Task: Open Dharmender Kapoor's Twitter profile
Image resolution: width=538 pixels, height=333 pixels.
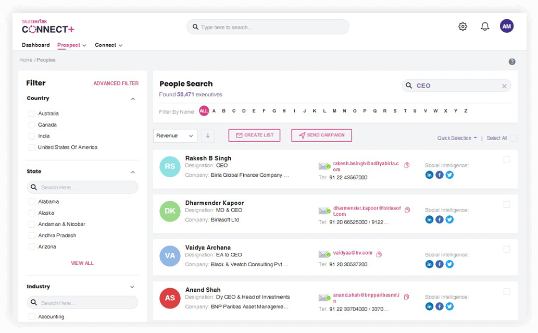Action: pos(449,219)
